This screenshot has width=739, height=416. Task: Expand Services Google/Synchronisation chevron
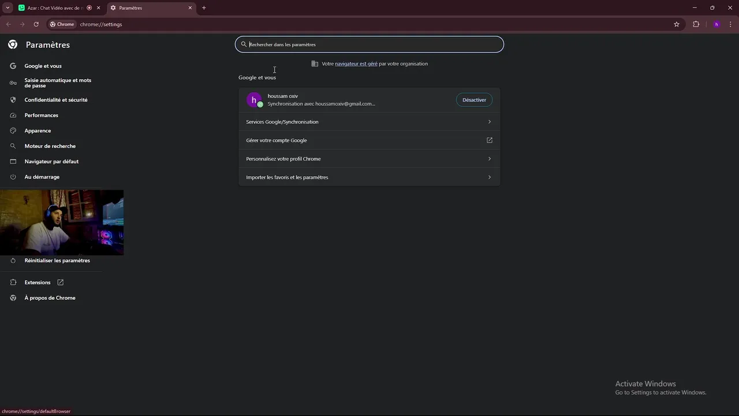[490, 122]
